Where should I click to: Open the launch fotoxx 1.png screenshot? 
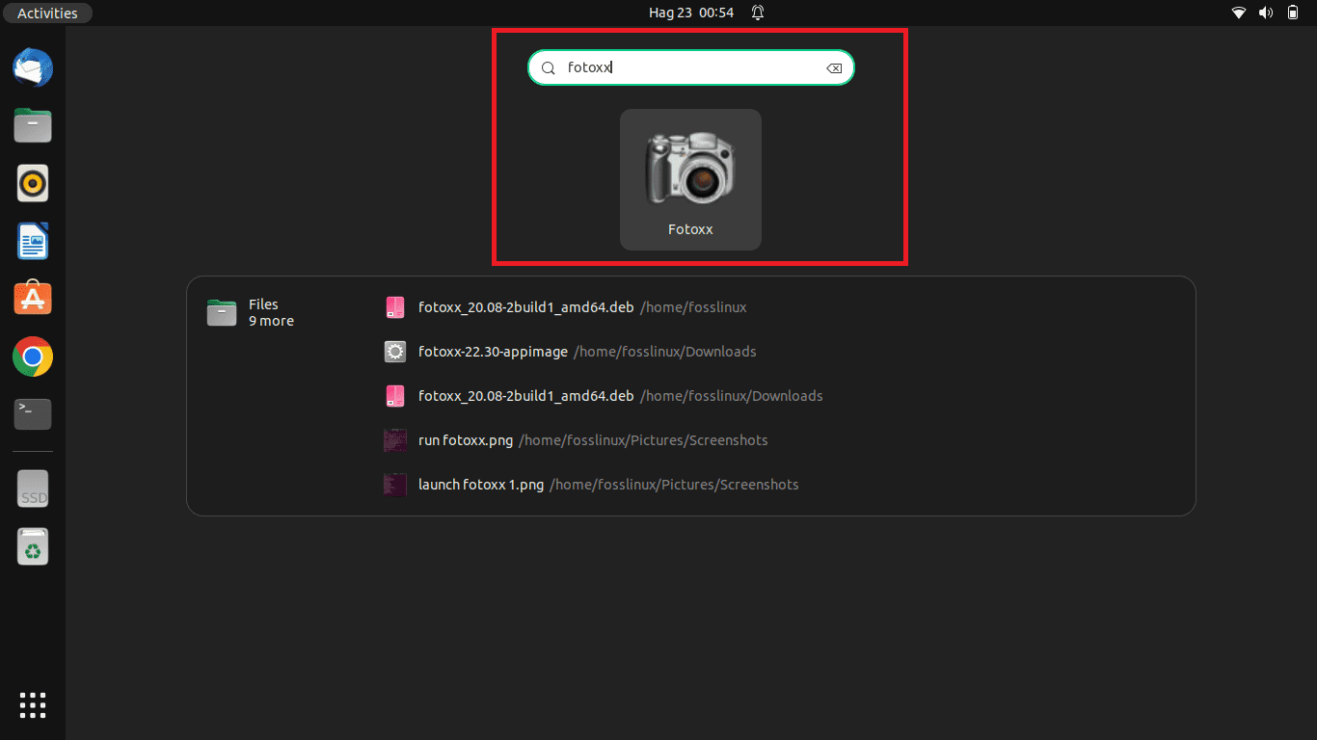point(480,484)
